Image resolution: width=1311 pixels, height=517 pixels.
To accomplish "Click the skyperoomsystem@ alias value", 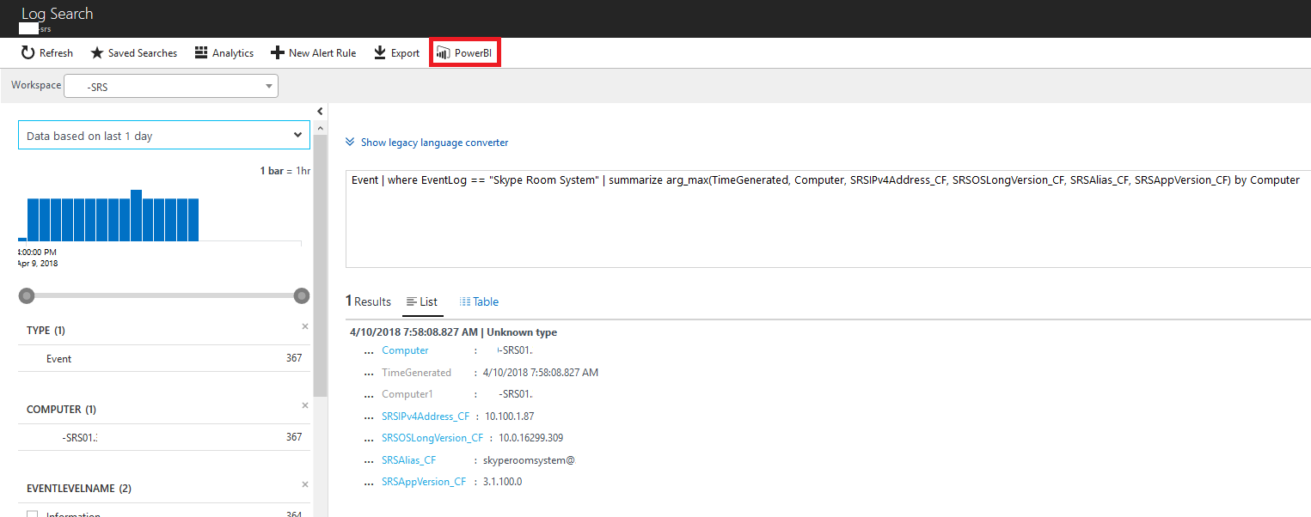I will 529,460.
